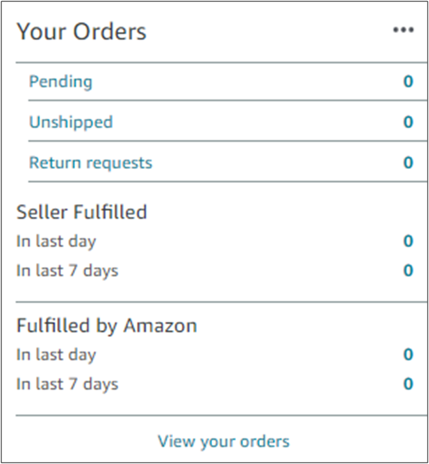Open the Pending orders link
This screenshot has height=464, width=429.
coord(60,82)
